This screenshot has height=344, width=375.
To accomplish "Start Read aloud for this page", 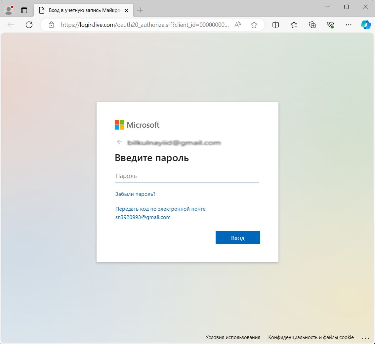I will (x=237, y=24).
